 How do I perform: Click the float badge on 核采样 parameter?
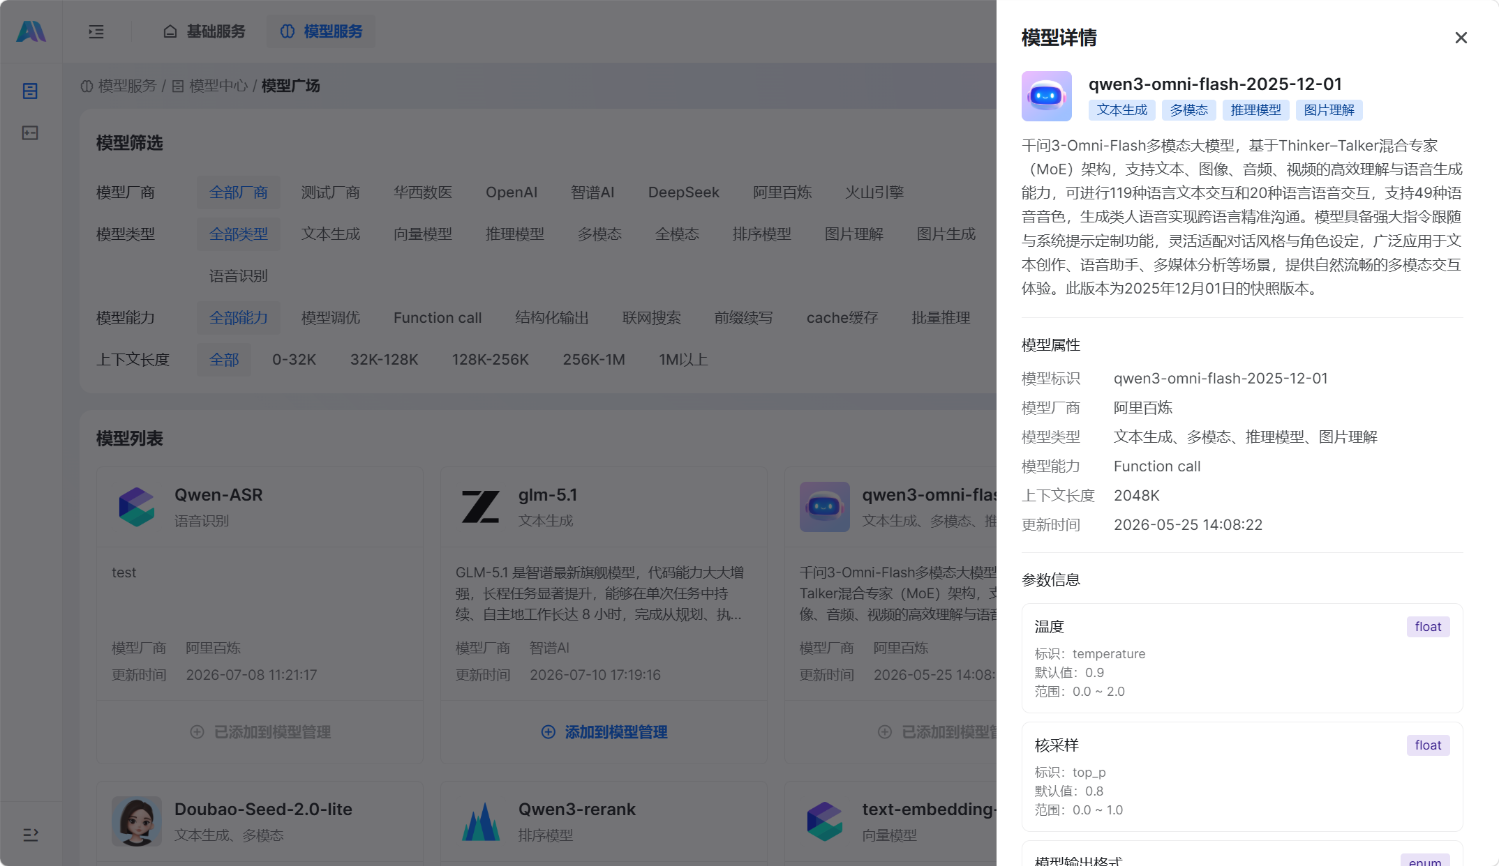click(x=1428, y=745)
